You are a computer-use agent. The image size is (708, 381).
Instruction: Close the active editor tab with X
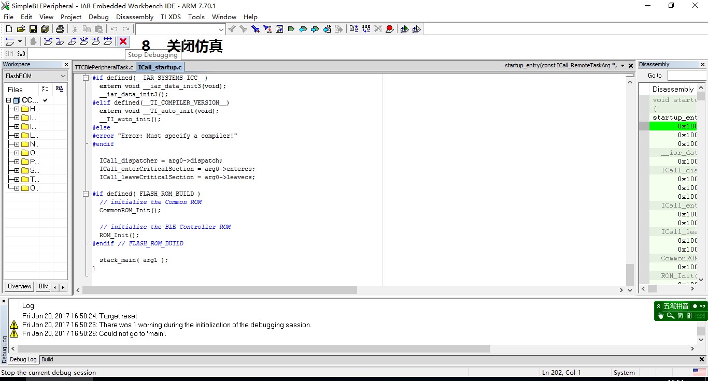click(x=631, y=66)
